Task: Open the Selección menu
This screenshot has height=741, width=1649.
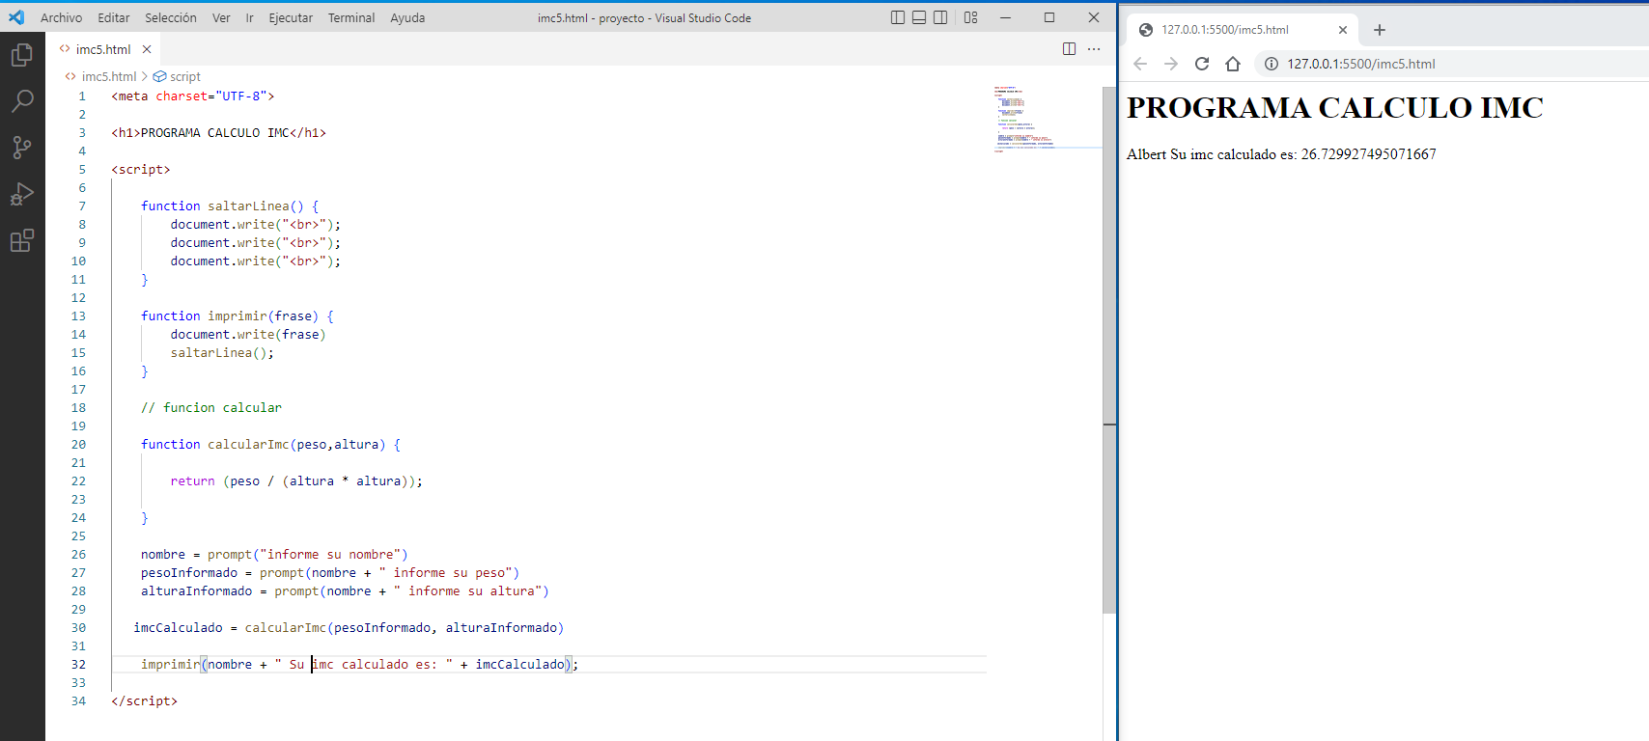Action: point(171,17)
